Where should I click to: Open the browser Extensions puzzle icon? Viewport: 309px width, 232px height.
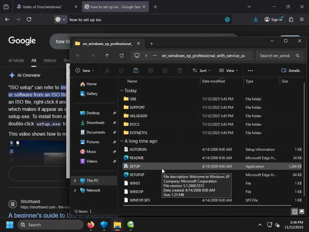coord(291,19)
